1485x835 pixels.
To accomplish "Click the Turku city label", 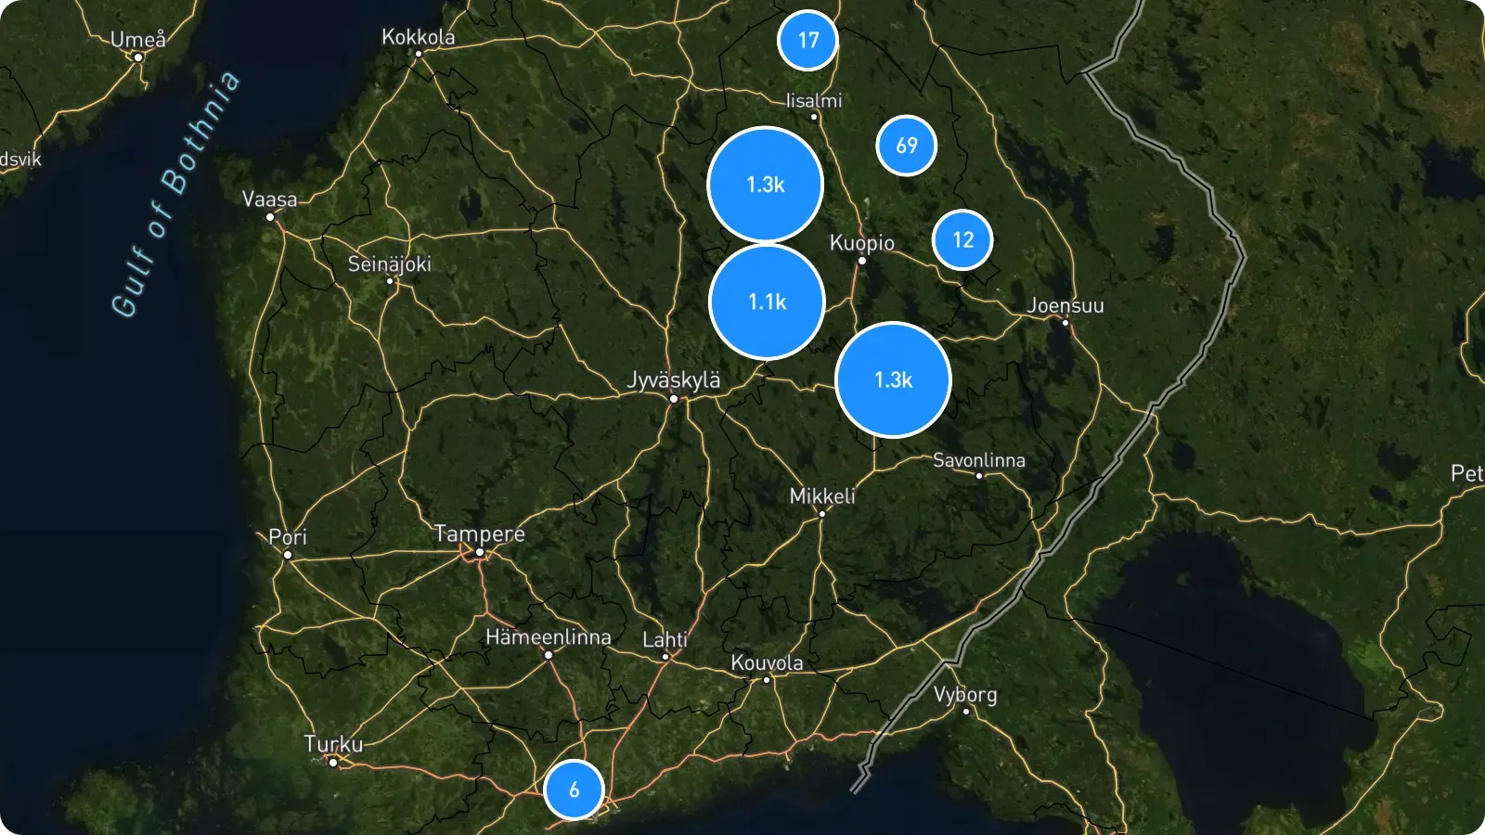I will (x=333, y=744).
